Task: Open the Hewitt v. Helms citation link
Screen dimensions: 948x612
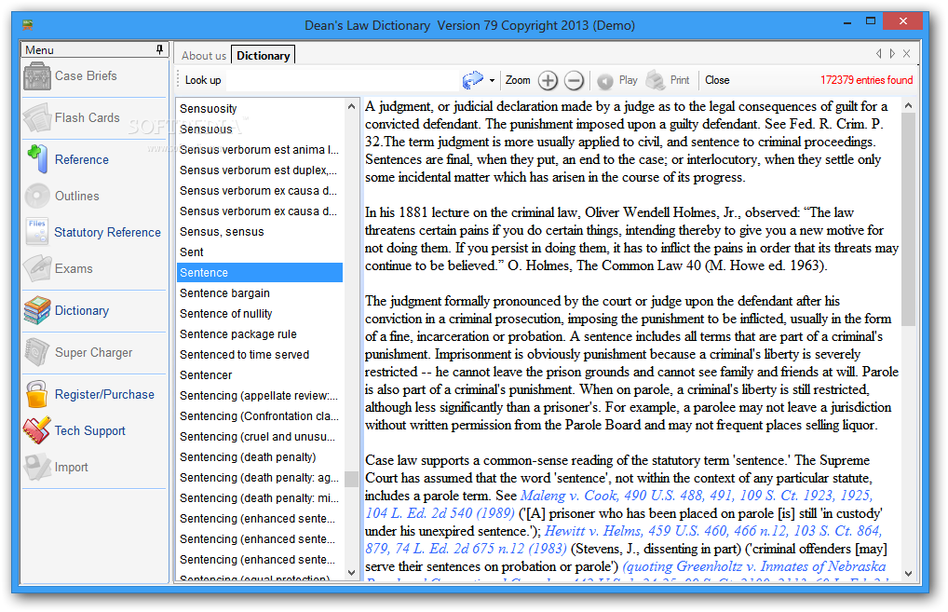Action: (x=713, y=531)
